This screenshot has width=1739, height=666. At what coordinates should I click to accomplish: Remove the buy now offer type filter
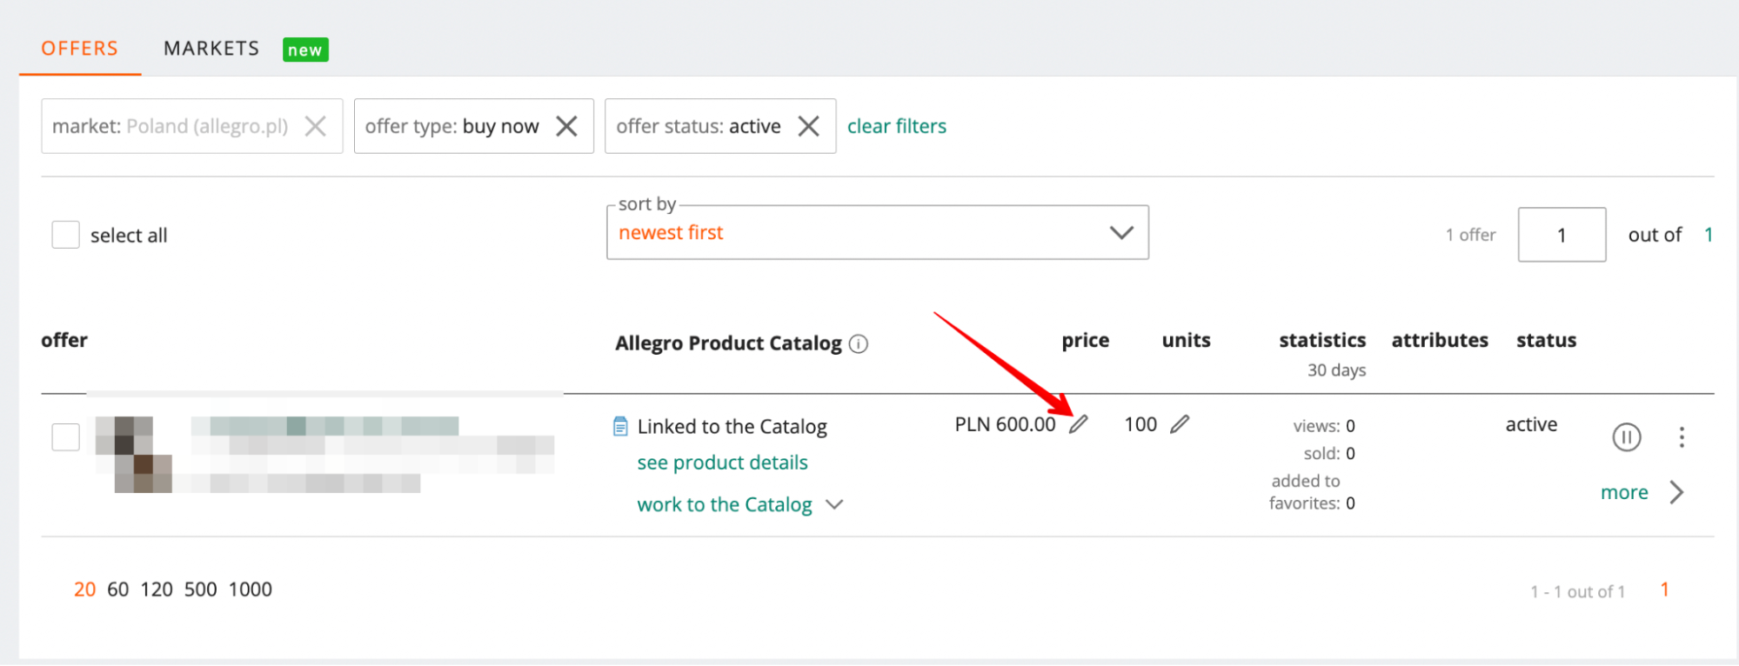coord(566,127)
